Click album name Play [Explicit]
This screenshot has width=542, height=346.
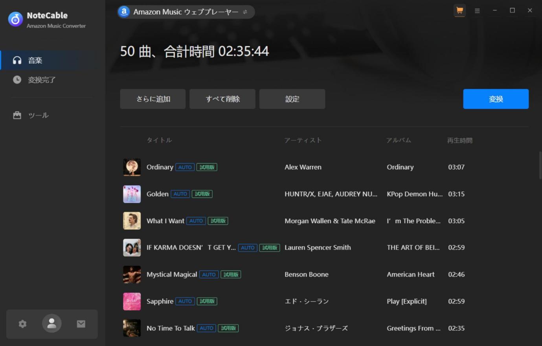point(407,301)
